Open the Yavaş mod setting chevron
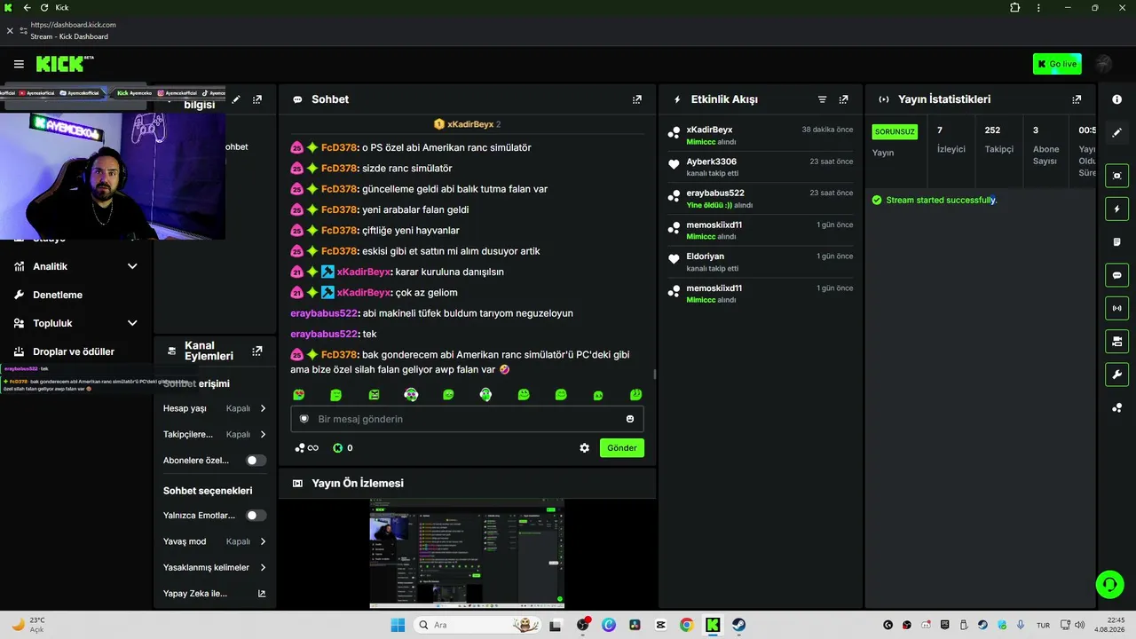Image resolution: width=1136 pixels, height=639 pixels. pyautogui.click(x=263, y=541)
